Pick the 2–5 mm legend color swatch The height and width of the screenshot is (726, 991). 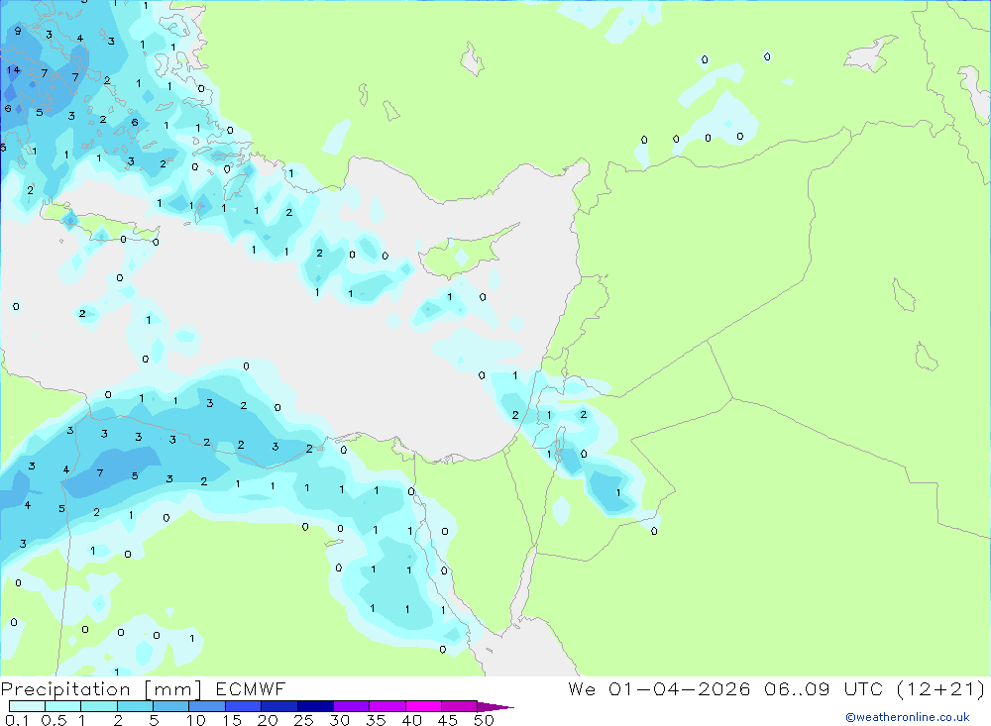(135, 706)
